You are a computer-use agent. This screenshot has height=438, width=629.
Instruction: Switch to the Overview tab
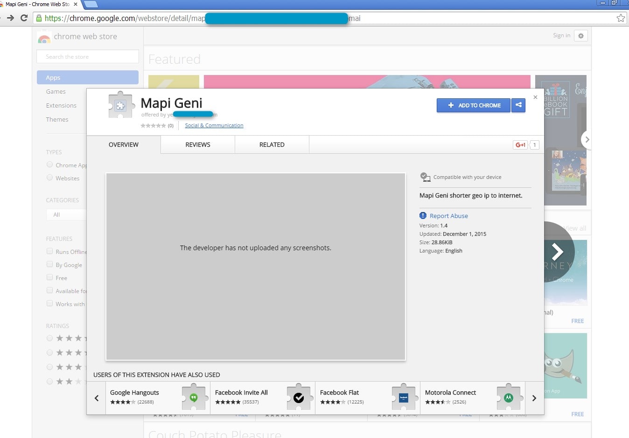tap(124, 145)
